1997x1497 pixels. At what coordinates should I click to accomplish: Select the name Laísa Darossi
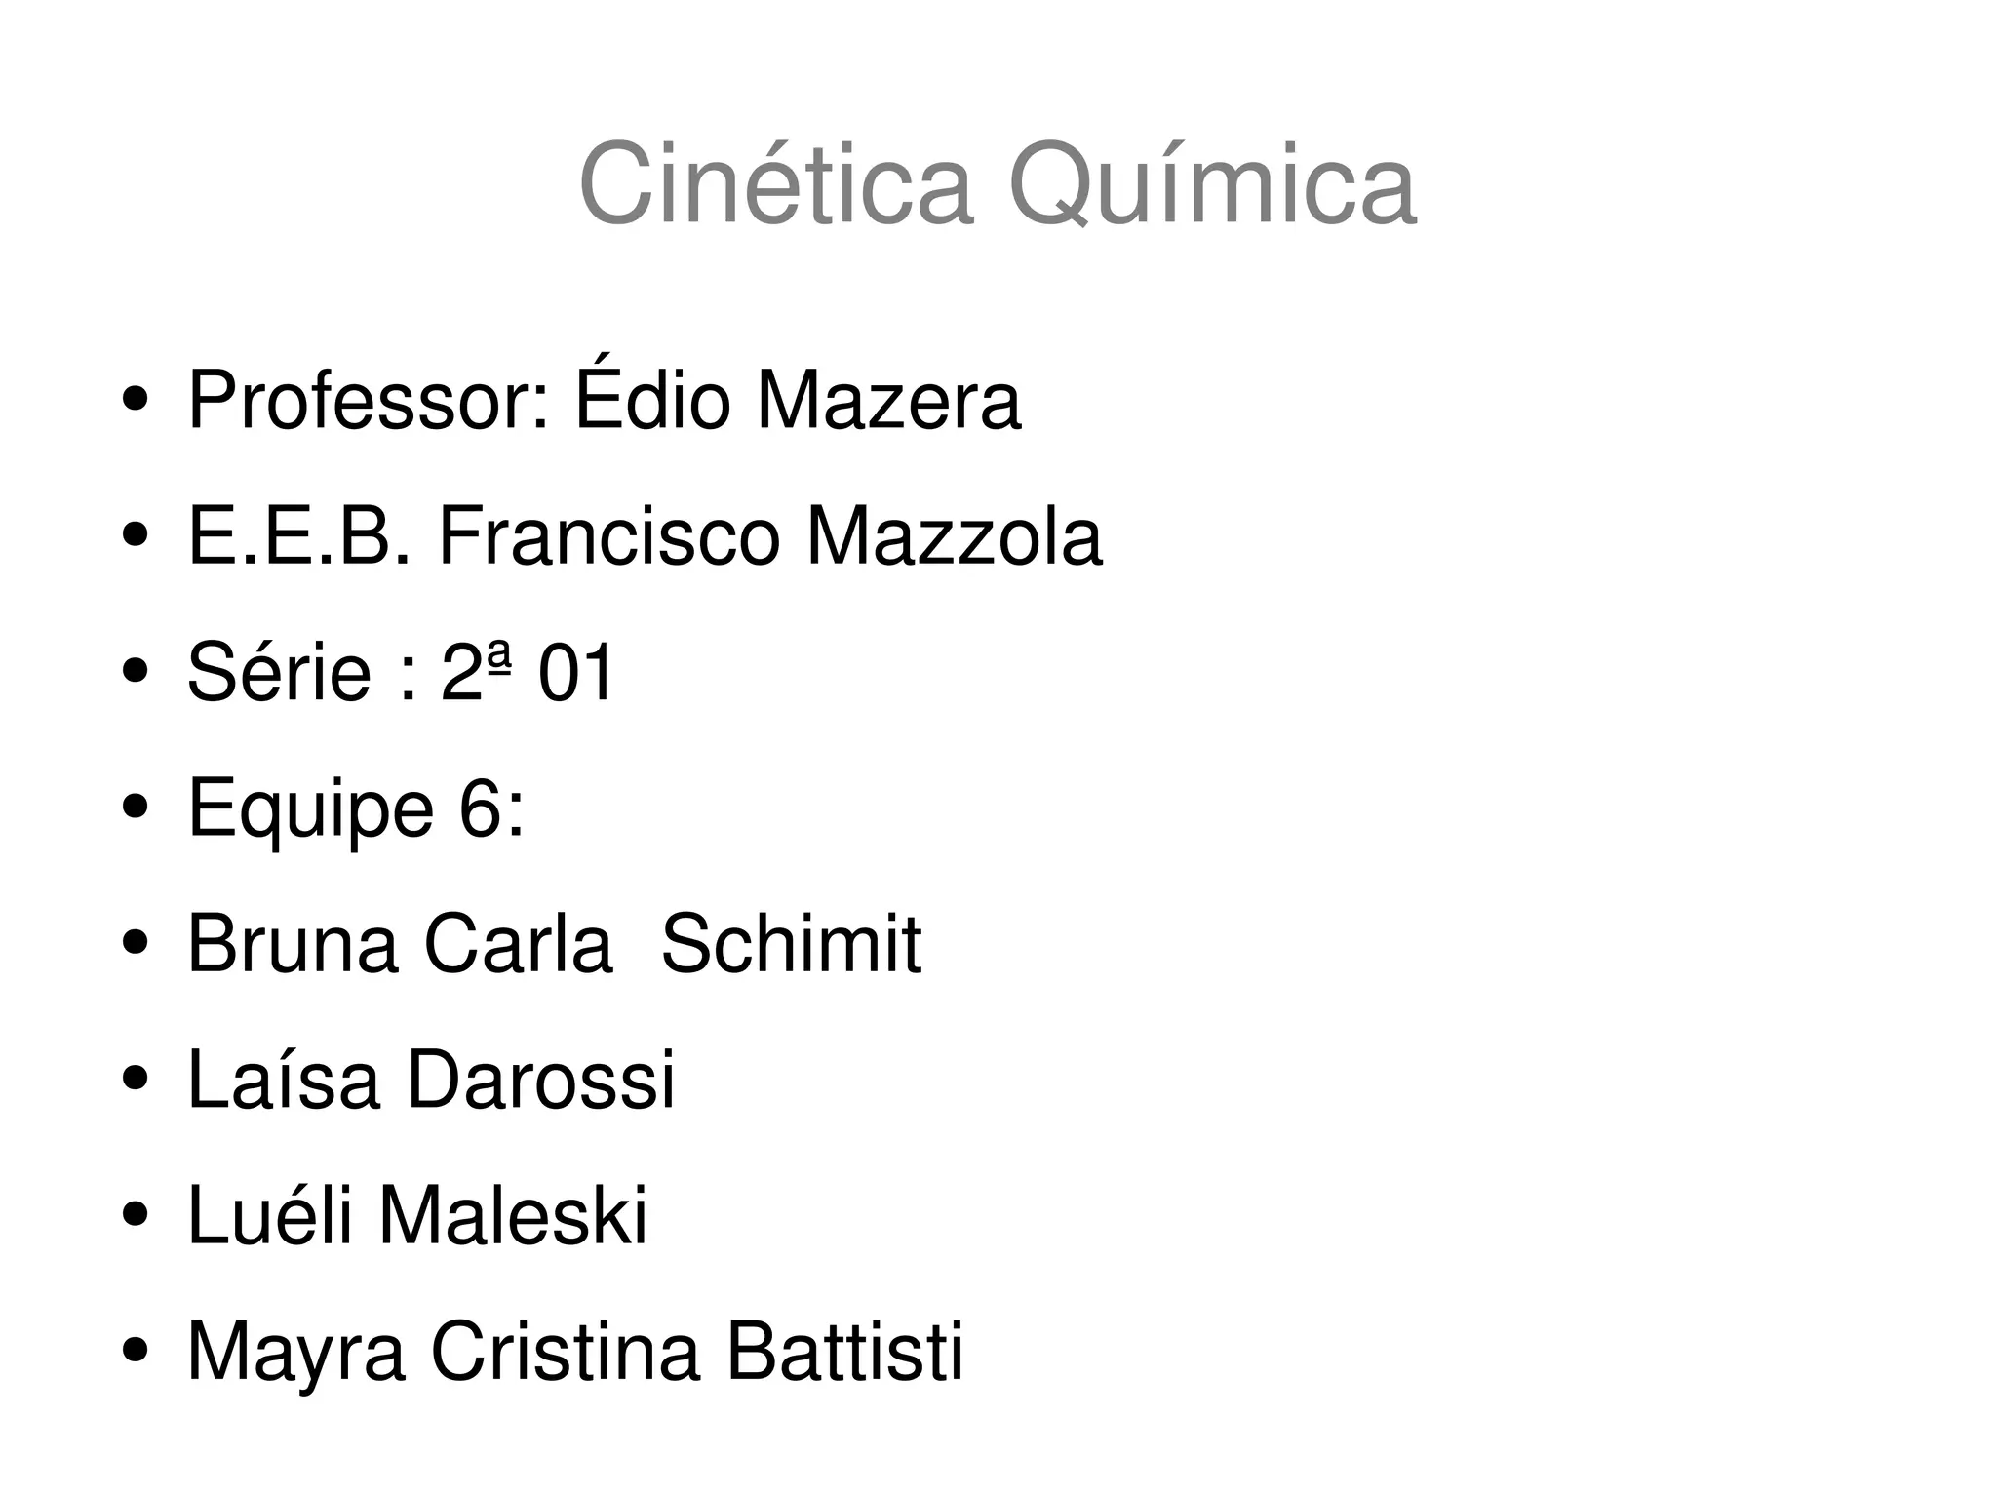tap(430, 1078)
